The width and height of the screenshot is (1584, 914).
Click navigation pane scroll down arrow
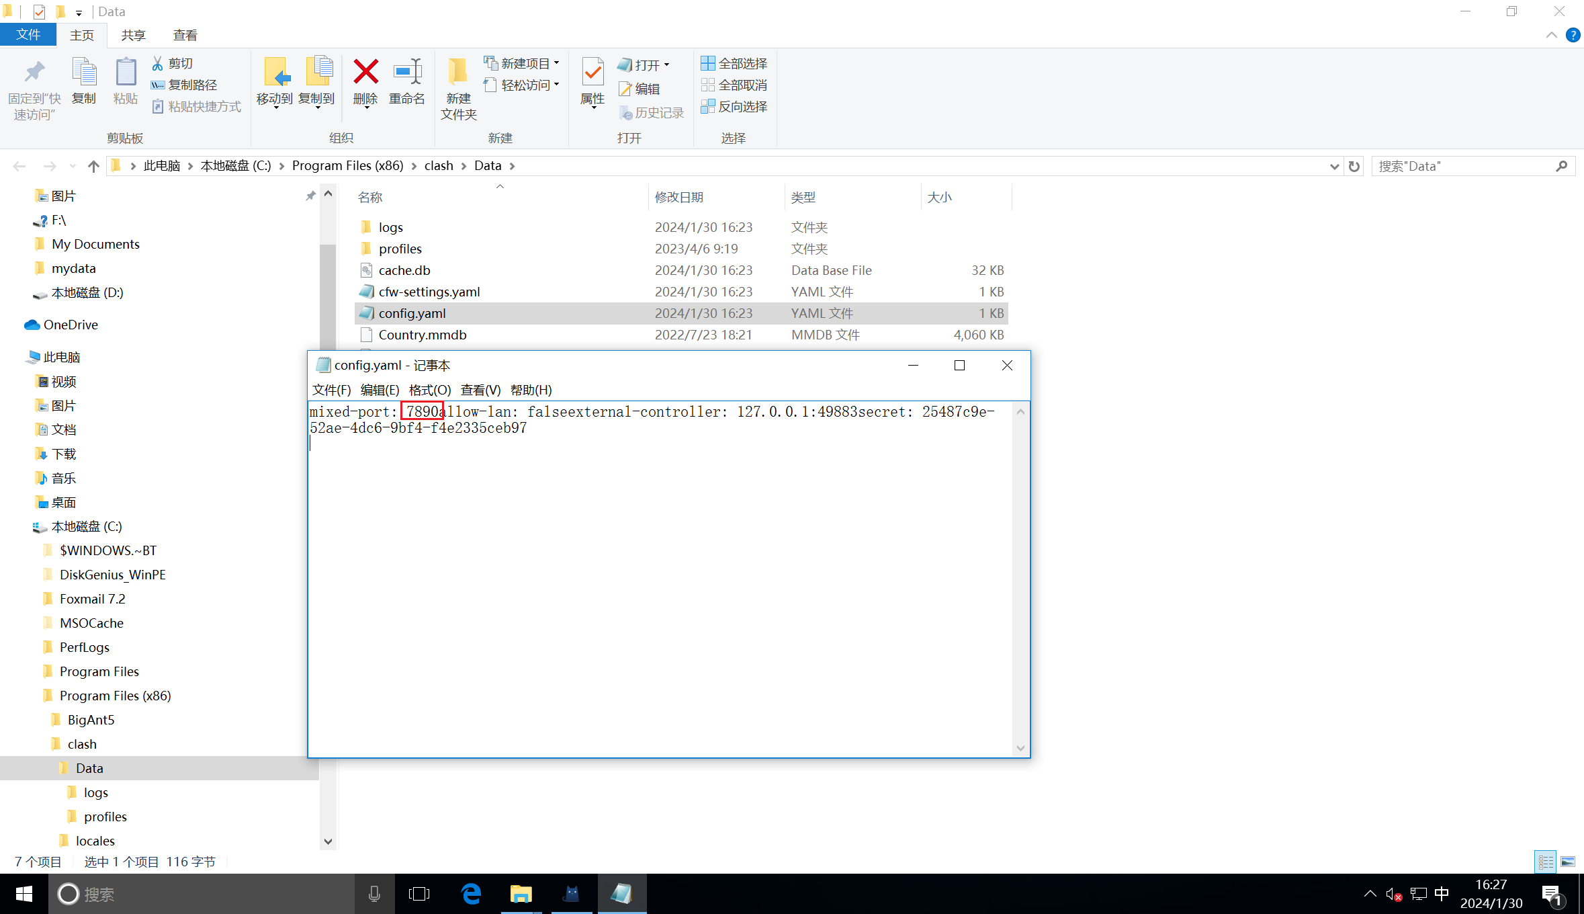pyautogui.click(x=328, y=841)
